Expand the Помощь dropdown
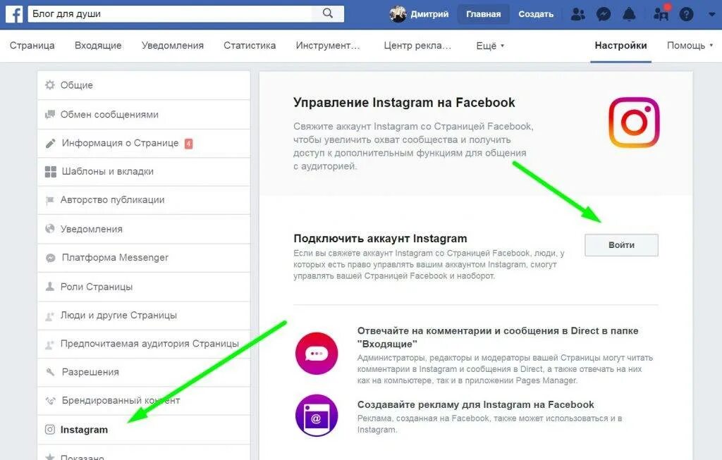Image resolution: width=722 pixels, height=460 pixels. [690, 45]
